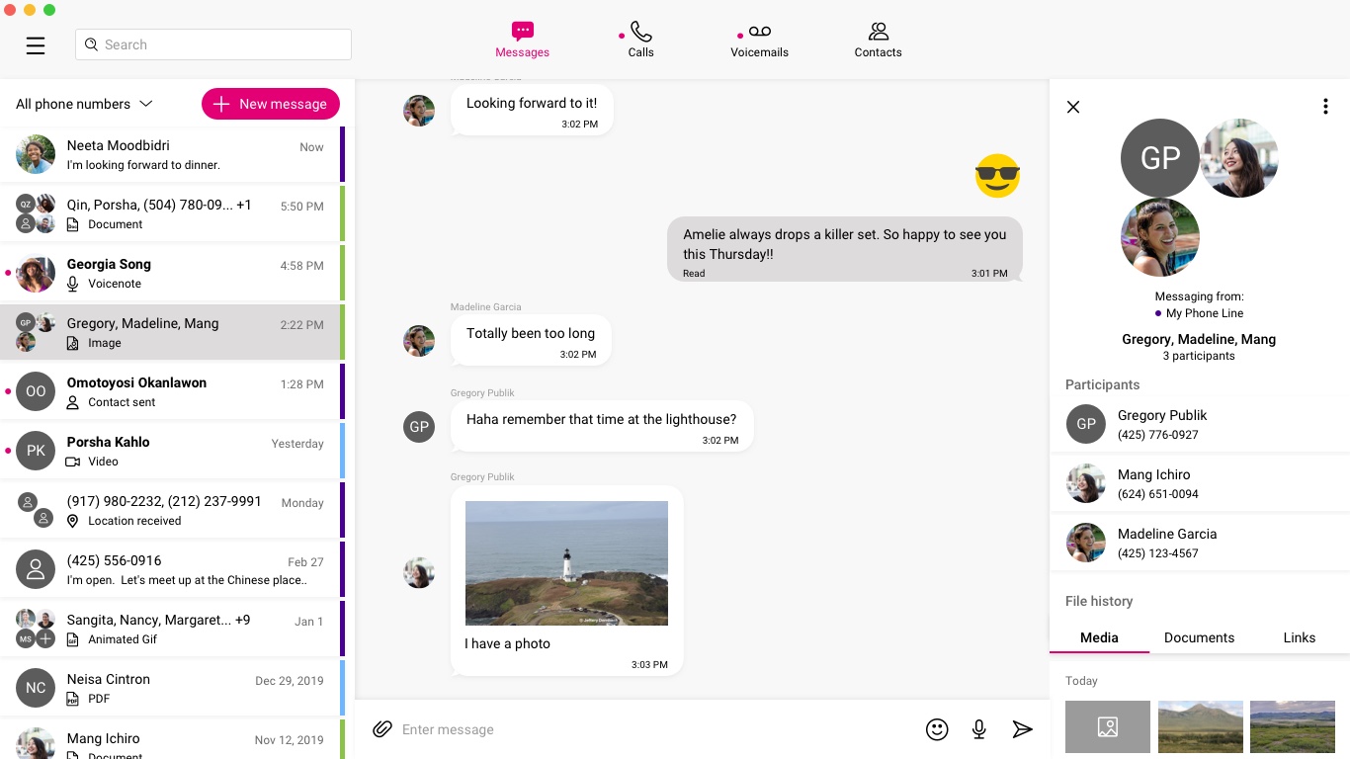Record a voice note with microphone
Screen dimensions: 1350x759
(x=978, y=729)
